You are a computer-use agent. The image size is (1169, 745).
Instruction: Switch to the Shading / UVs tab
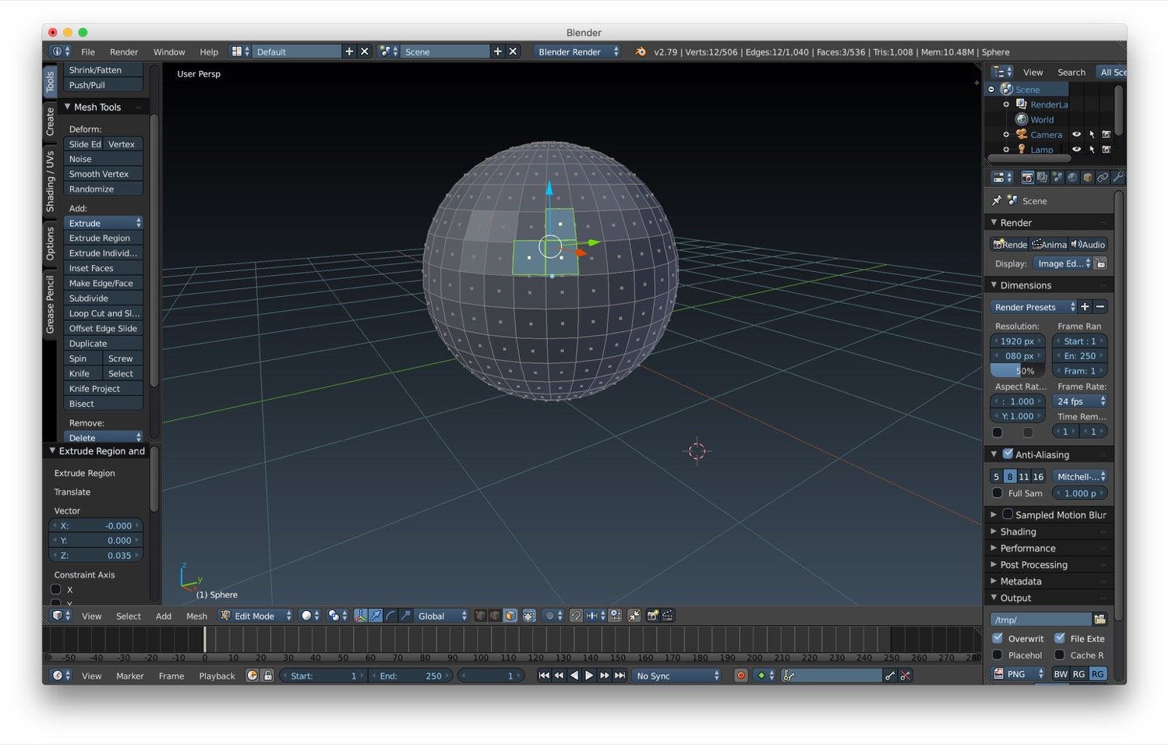[50, 182]
